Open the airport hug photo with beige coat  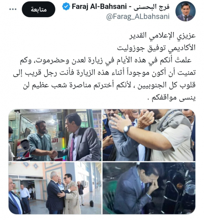(x=55, y=188)
